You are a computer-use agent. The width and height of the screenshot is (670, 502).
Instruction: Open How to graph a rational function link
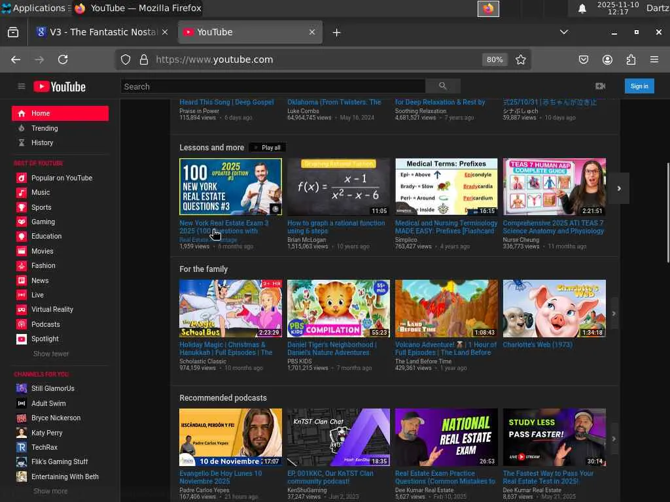[x=336, y=227]
